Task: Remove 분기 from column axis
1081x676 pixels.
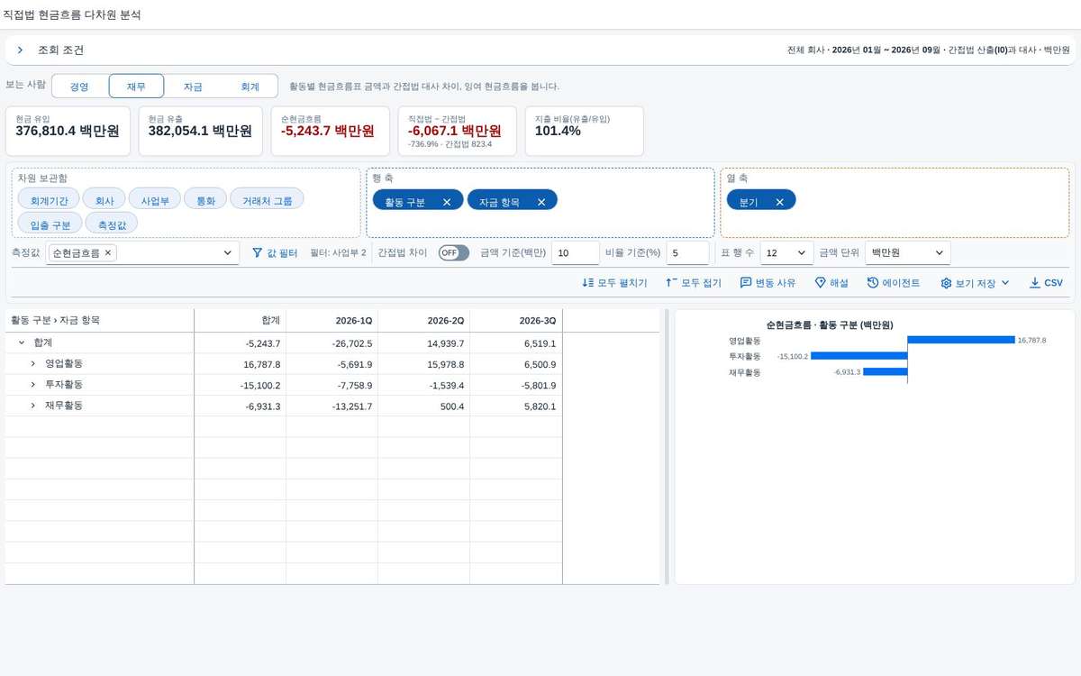Action: (x=780, y=202)
